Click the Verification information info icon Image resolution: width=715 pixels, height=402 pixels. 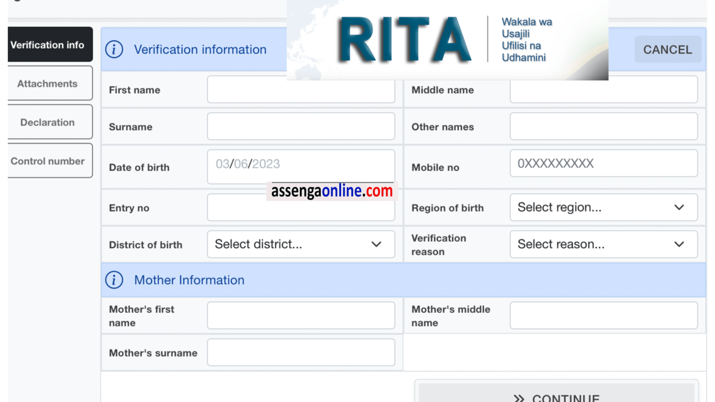(x=114, y=49)
